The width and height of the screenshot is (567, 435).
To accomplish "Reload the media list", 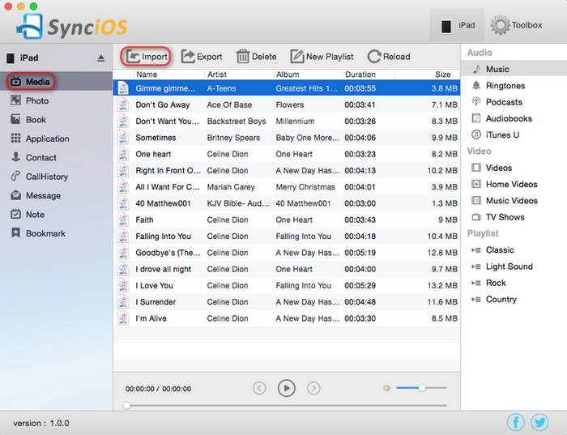I will 389,57.
